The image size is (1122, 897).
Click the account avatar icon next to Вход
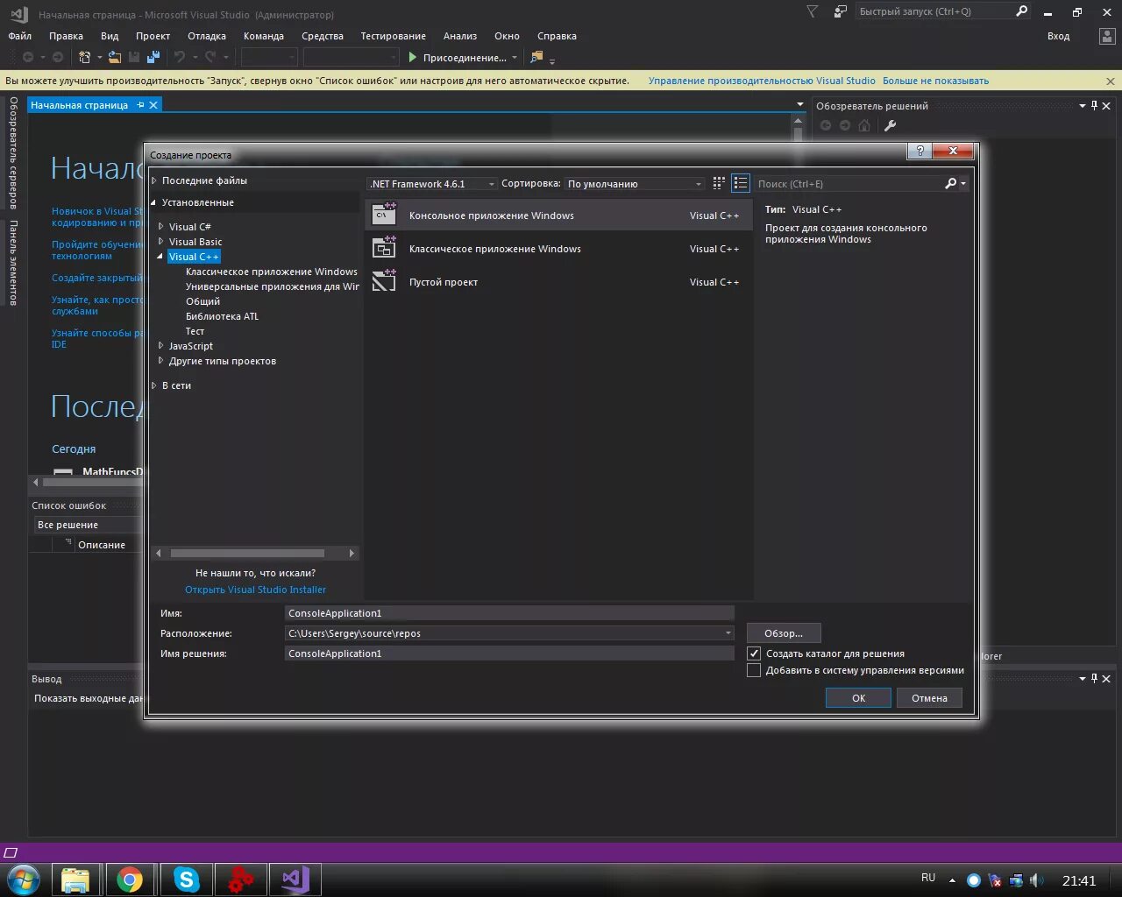pyautogui.click(x=1107, y=36)
